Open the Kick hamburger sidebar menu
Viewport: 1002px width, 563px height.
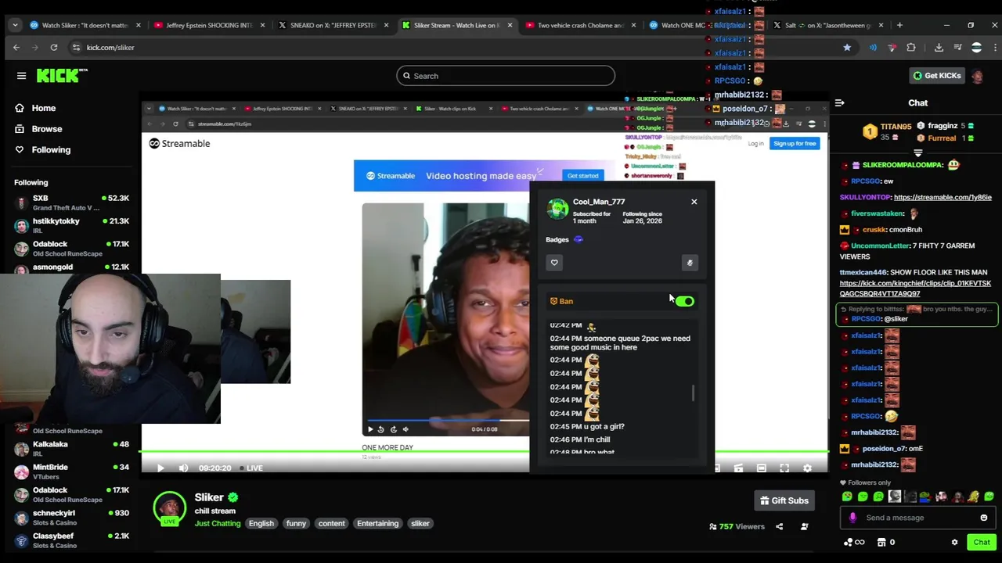tap(21, 76)
